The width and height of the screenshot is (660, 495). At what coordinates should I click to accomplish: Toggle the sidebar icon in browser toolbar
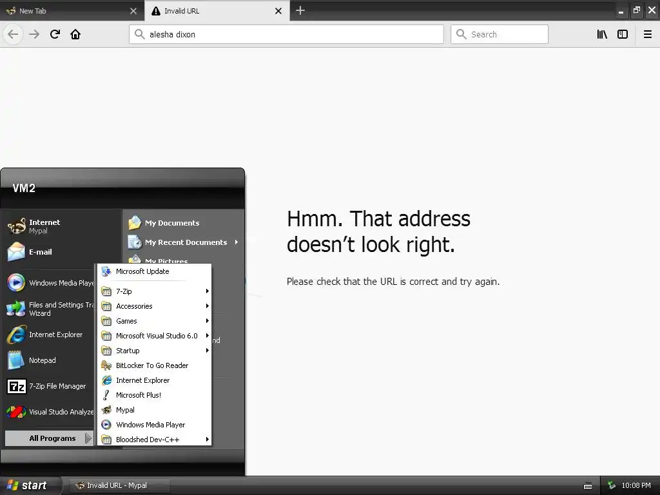(623, 34)
